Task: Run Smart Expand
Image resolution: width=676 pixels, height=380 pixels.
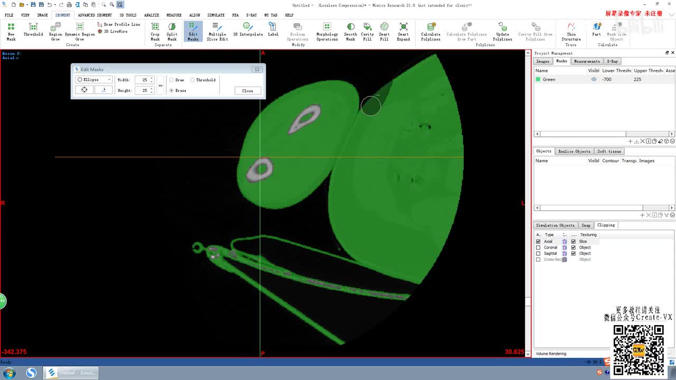Action: (403, 32)
